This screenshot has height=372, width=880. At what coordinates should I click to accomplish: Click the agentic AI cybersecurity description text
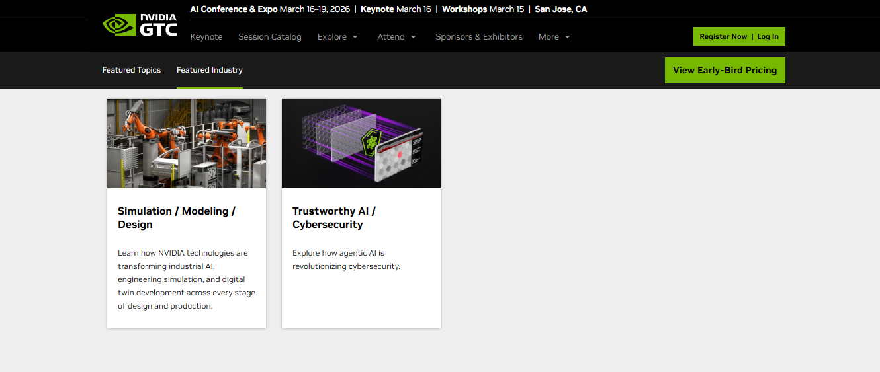[x=346, y=260]
